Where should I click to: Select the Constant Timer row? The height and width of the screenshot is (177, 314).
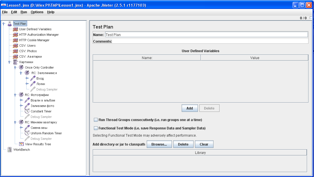coord(41,111)
